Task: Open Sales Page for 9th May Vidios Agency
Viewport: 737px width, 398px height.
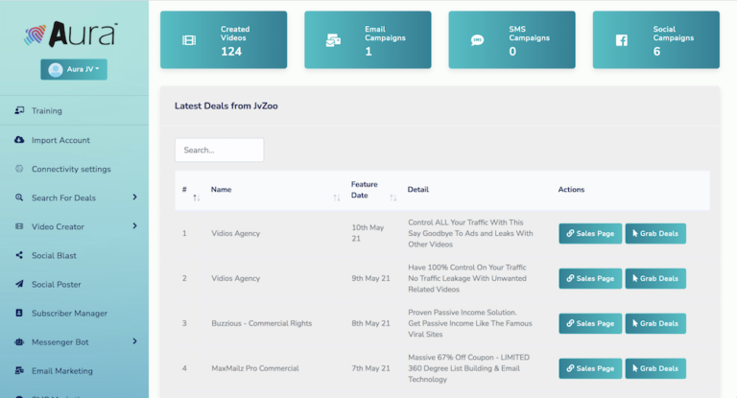Action: pos(590,279)
